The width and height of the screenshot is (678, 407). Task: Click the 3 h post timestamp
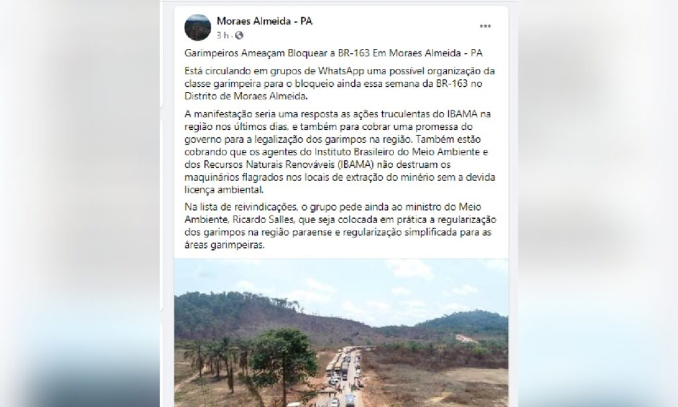pos(222,35)
